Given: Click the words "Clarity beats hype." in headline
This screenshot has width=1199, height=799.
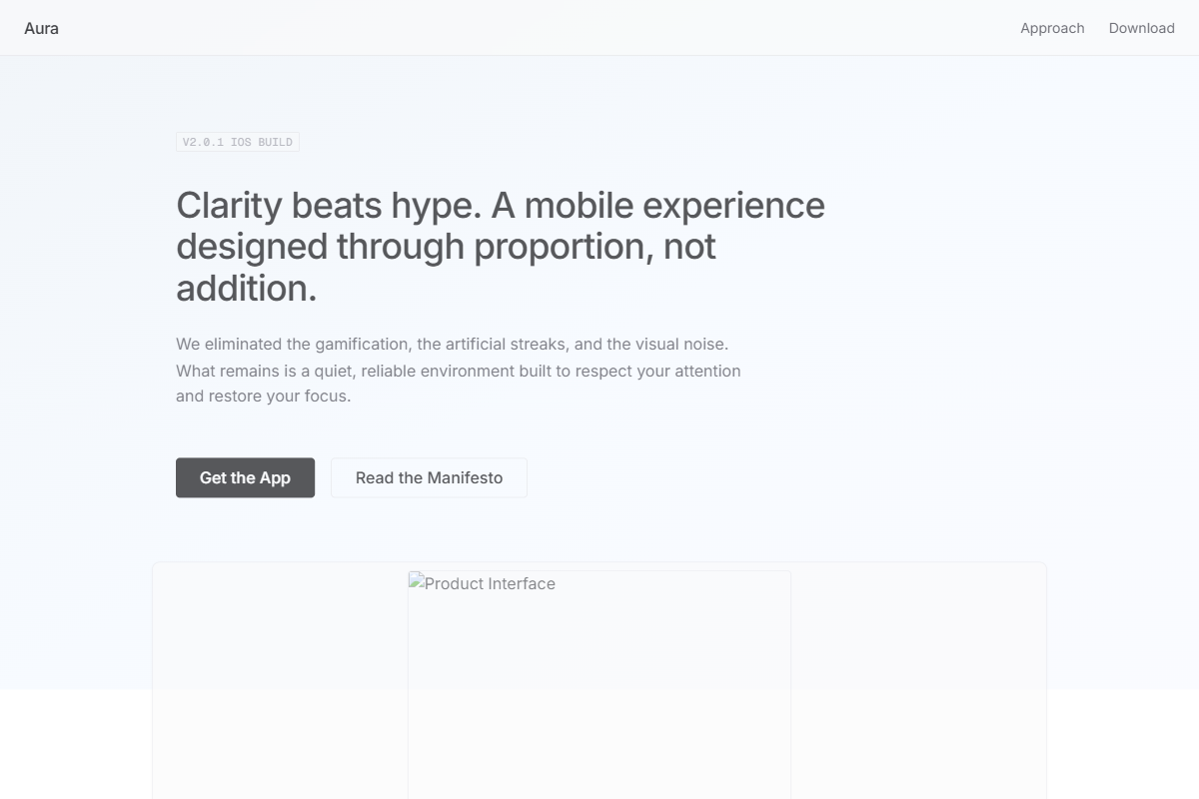Looking at the screenshot, I should coord(330,205).
